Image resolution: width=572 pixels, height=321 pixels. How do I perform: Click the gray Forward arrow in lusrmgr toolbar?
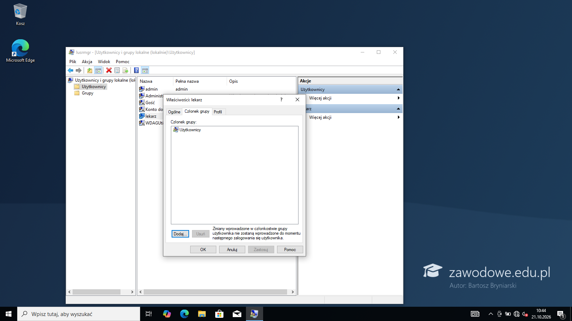point(79,70)
